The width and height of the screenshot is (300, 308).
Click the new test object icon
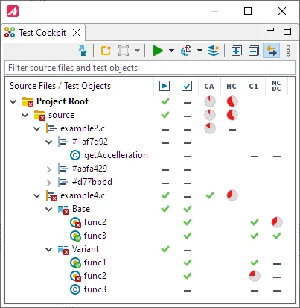(x=106, y=51)
